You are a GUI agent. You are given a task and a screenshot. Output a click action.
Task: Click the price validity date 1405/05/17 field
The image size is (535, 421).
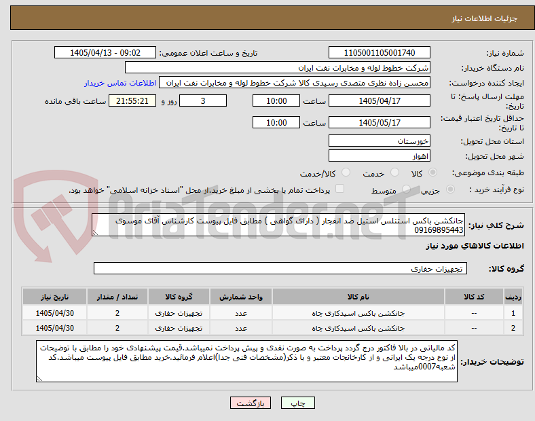379,122
